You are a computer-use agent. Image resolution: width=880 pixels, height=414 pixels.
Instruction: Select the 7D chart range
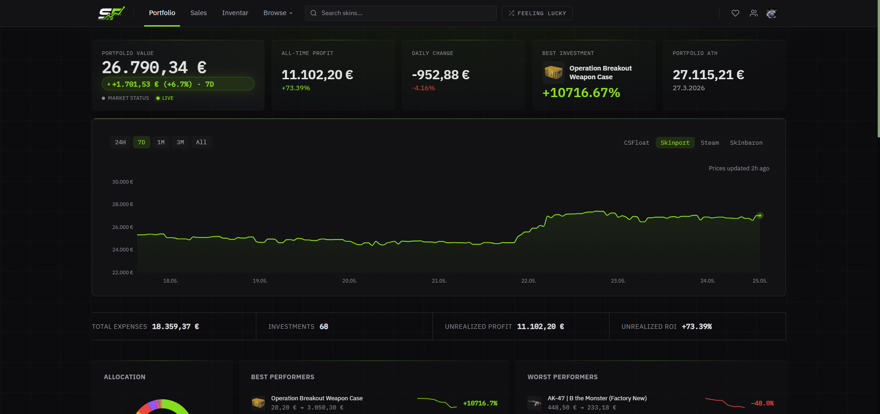pyautogui.click(x=142, y=142)
